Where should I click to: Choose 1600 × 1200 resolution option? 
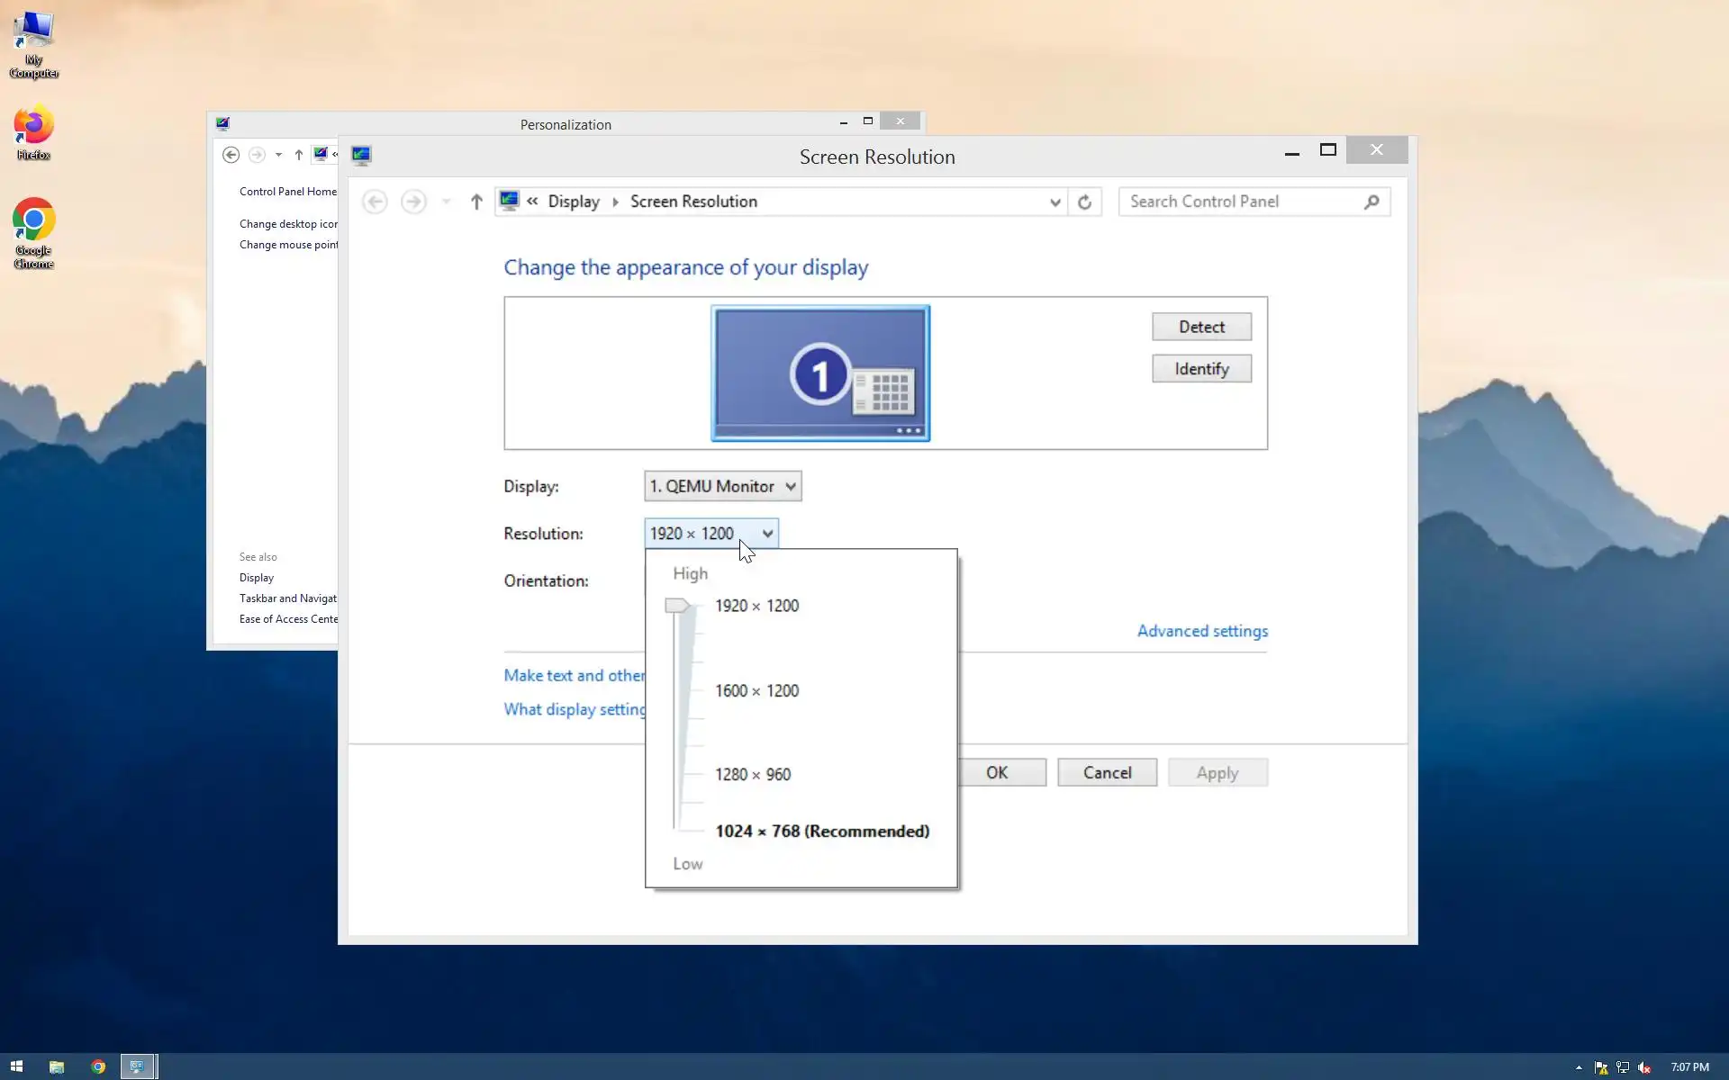point(756,690)
